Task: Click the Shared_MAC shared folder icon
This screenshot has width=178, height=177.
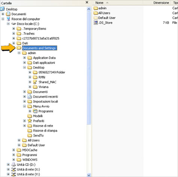Action: [x=35, y=82]
